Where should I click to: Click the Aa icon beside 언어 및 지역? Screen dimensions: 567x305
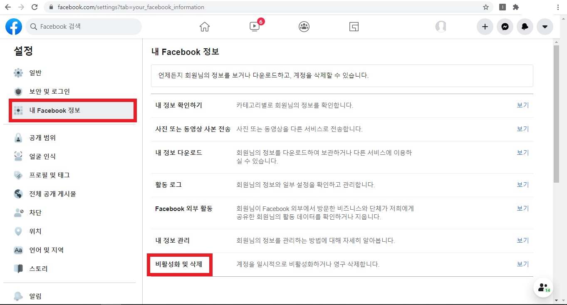point(18,250)
